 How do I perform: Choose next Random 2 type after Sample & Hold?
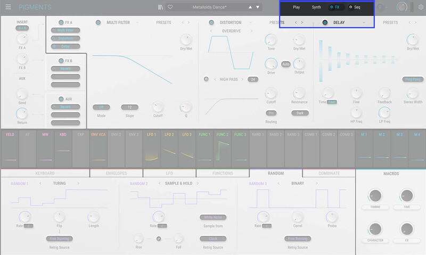tap(198, 183)
